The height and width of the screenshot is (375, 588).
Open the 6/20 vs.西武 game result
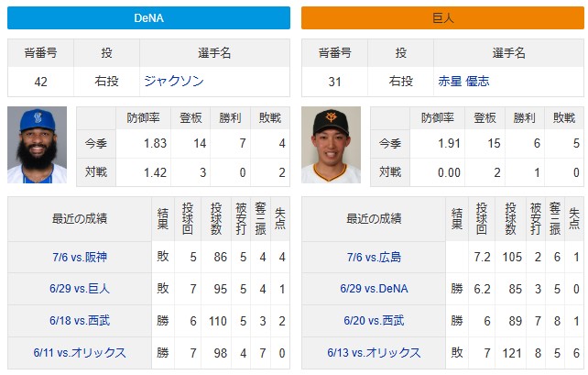click(374, 321)
